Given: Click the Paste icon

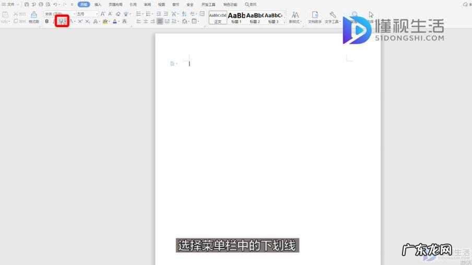Looking at the screenshot, I should 5,15.
